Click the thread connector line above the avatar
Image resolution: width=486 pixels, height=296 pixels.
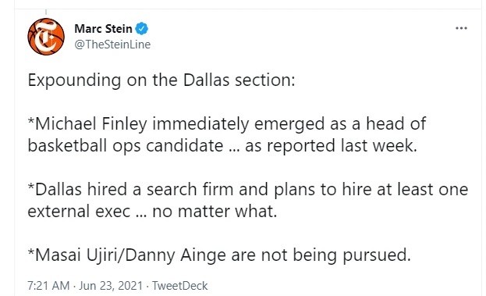pyautogui.click(x=46, y=12)
